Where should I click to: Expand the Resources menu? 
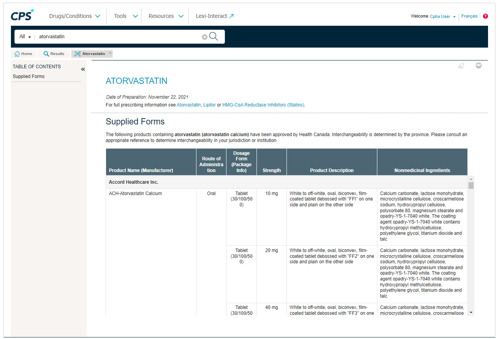click(166, 16)
